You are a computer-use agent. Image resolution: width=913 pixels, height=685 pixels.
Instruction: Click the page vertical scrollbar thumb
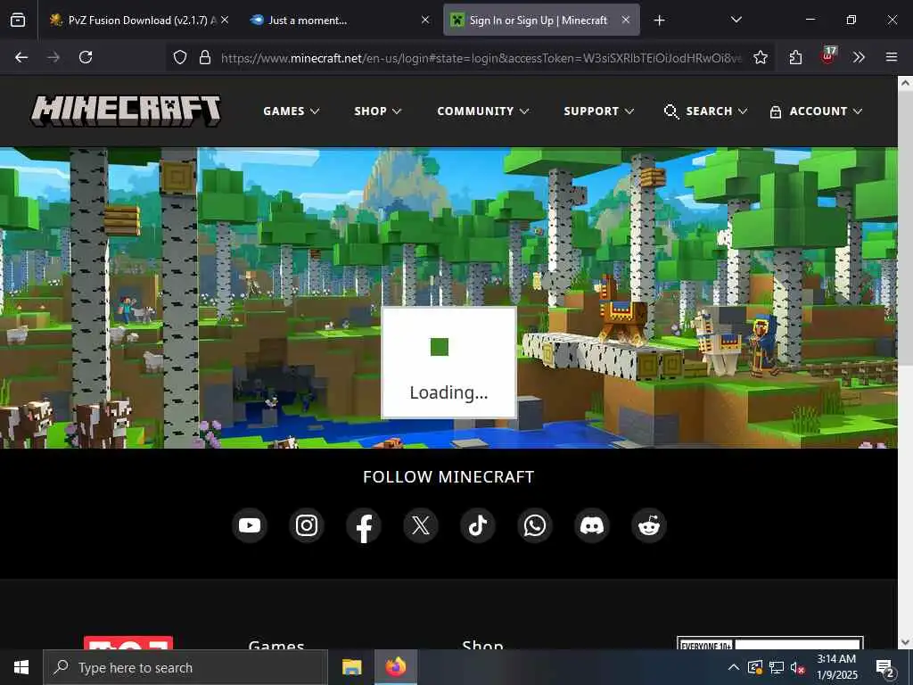[905, 227]
